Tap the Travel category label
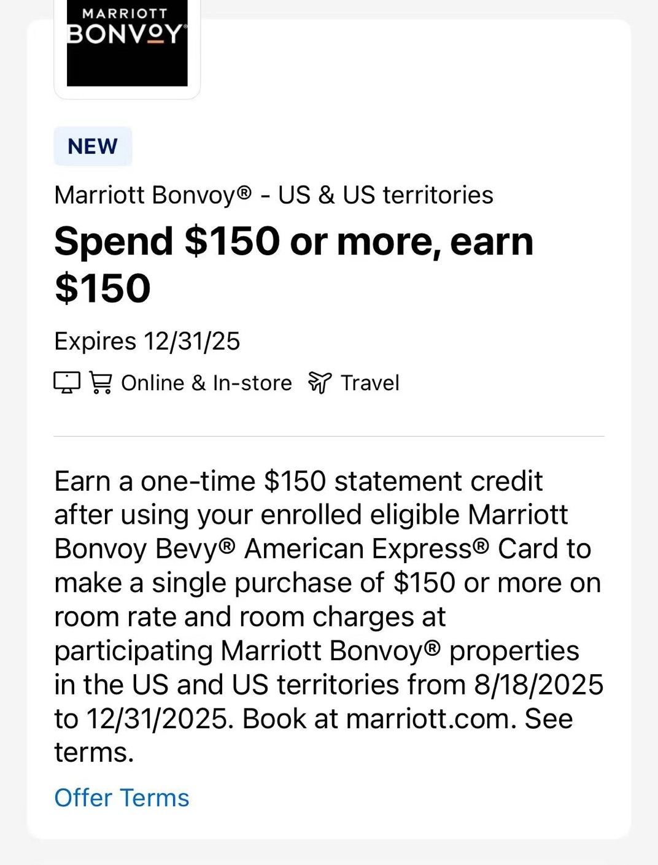 click(370, 383)
